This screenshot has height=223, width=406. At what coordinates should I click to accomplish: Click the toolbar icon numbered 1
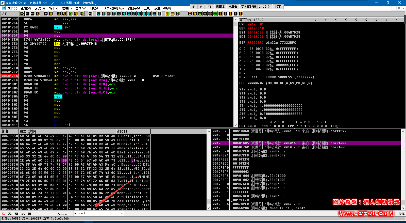click(x=220, y=14)
